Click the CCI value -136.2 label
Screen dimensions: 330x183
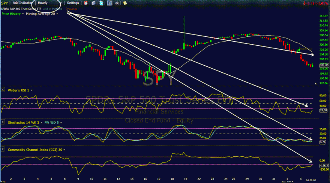324,165
